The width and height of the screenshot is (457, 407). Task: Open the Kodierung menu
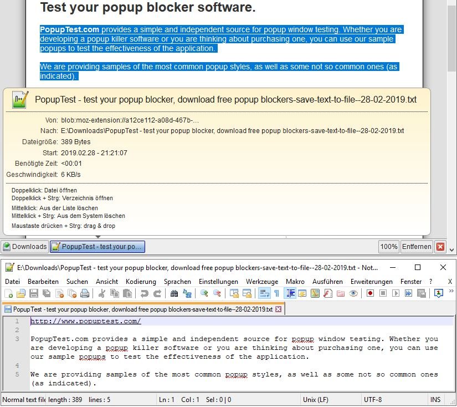coord(141,282)
